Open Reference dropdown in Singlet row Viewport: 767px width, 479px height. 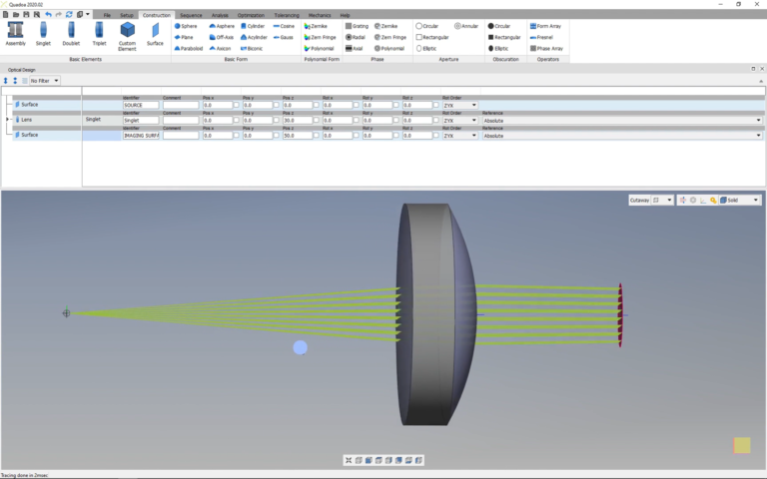click(622, 120)
